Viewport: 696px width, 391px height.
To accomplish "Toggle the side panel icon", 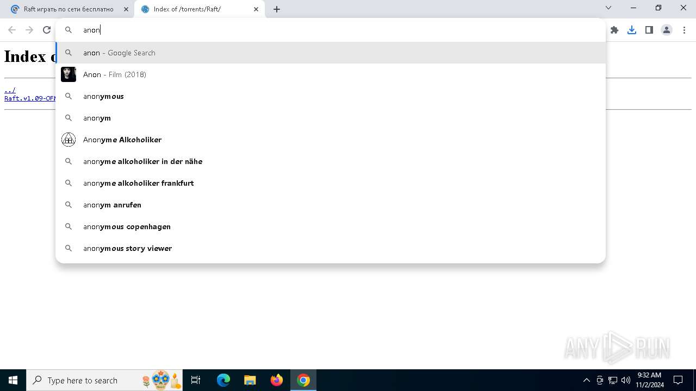I will (x=649, y=30).
